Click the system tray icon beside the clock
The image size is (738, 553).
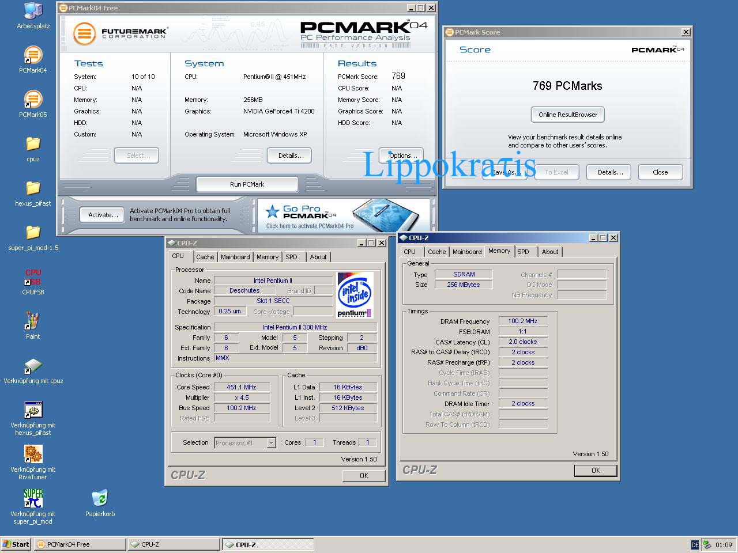pyautogui.click(x=707, y=544)
